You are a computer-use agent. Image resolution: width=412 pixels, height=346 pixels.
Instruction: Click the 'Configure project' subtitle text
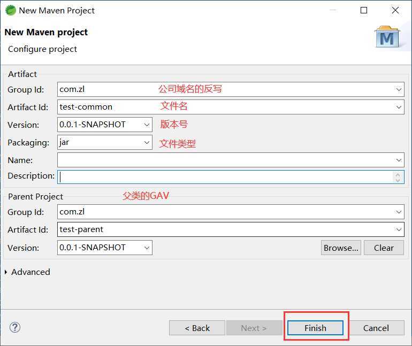[x=42, y=49]
